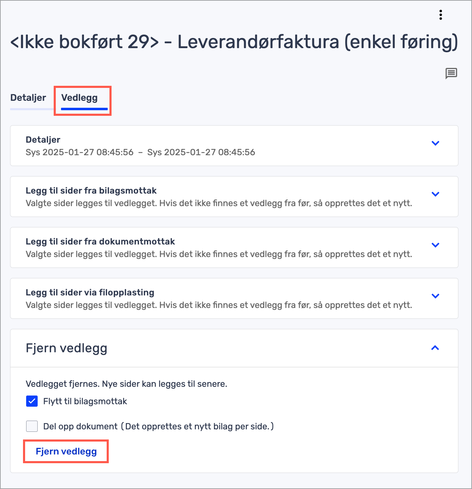Viewport: 472px width, 489px height.
Task: Switch to the Detaljer tab
Action: [28, 98]
